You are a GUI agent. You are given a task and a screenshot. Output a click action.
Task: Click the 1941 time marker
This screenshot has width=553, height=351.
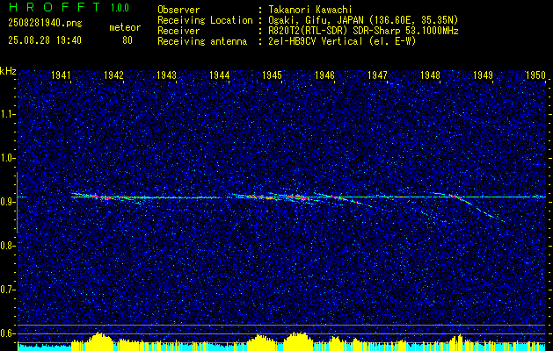point(61,75)
